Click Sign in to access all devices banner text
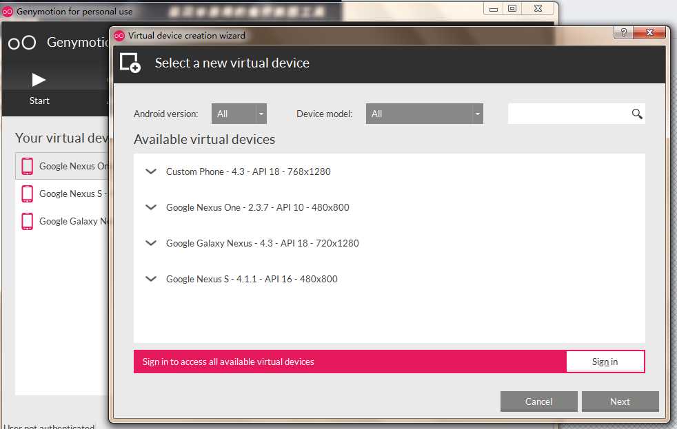Viewport: 677px width, 429px height. [x=228, y=362]
